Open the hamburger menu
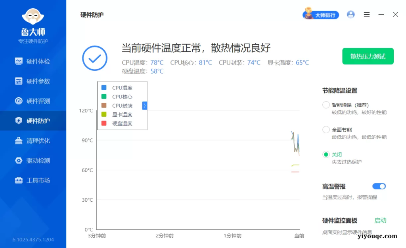The width and height of the screenshot is (406, 248). tap(366, 14)
